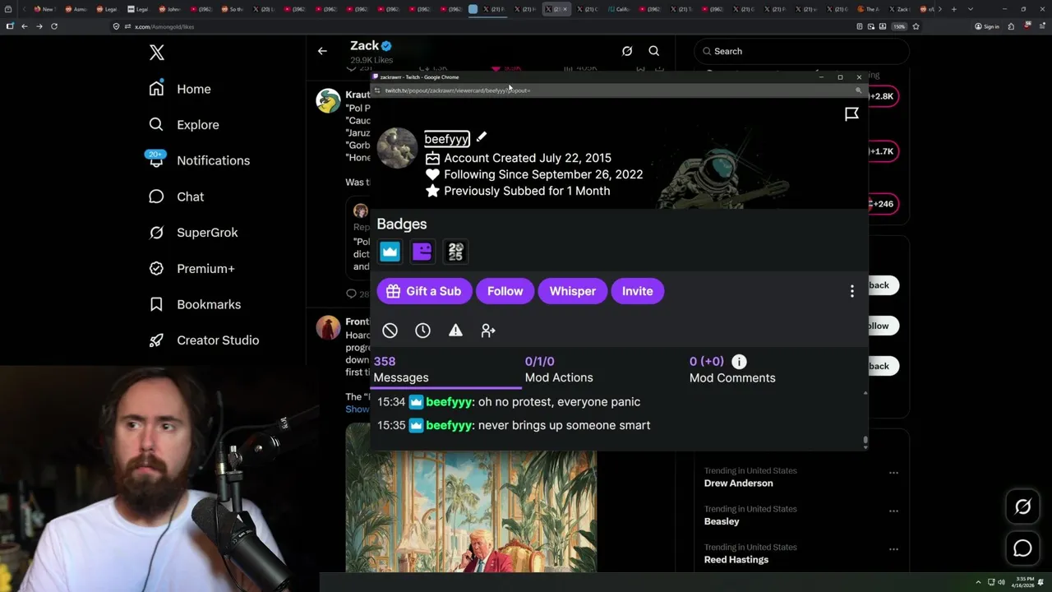Click the search icon on profile header
Image resolution: width=1052 pixels, height=592 pixels.
click(x=654, y=51)
